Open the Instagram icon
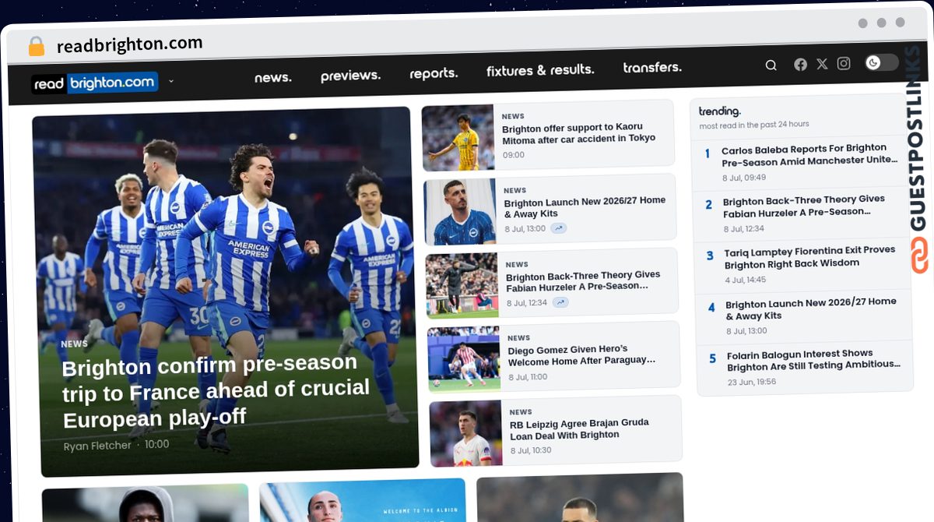 (844, 63)
